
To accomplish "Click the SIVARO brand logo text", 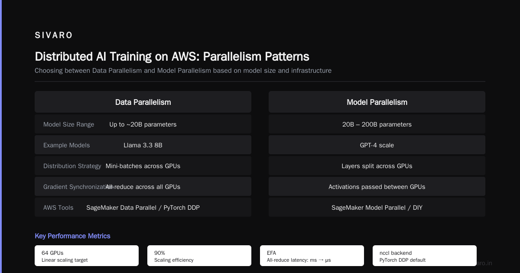I will (x=54, y=36).
